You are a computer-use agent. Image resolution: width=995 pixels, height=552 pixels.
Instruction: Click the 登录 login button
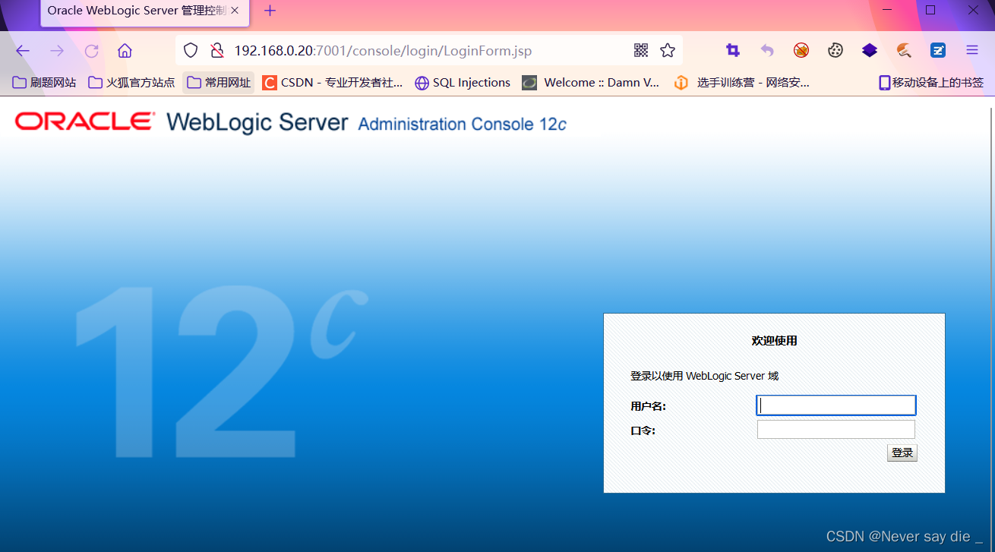tap(902, 452)
